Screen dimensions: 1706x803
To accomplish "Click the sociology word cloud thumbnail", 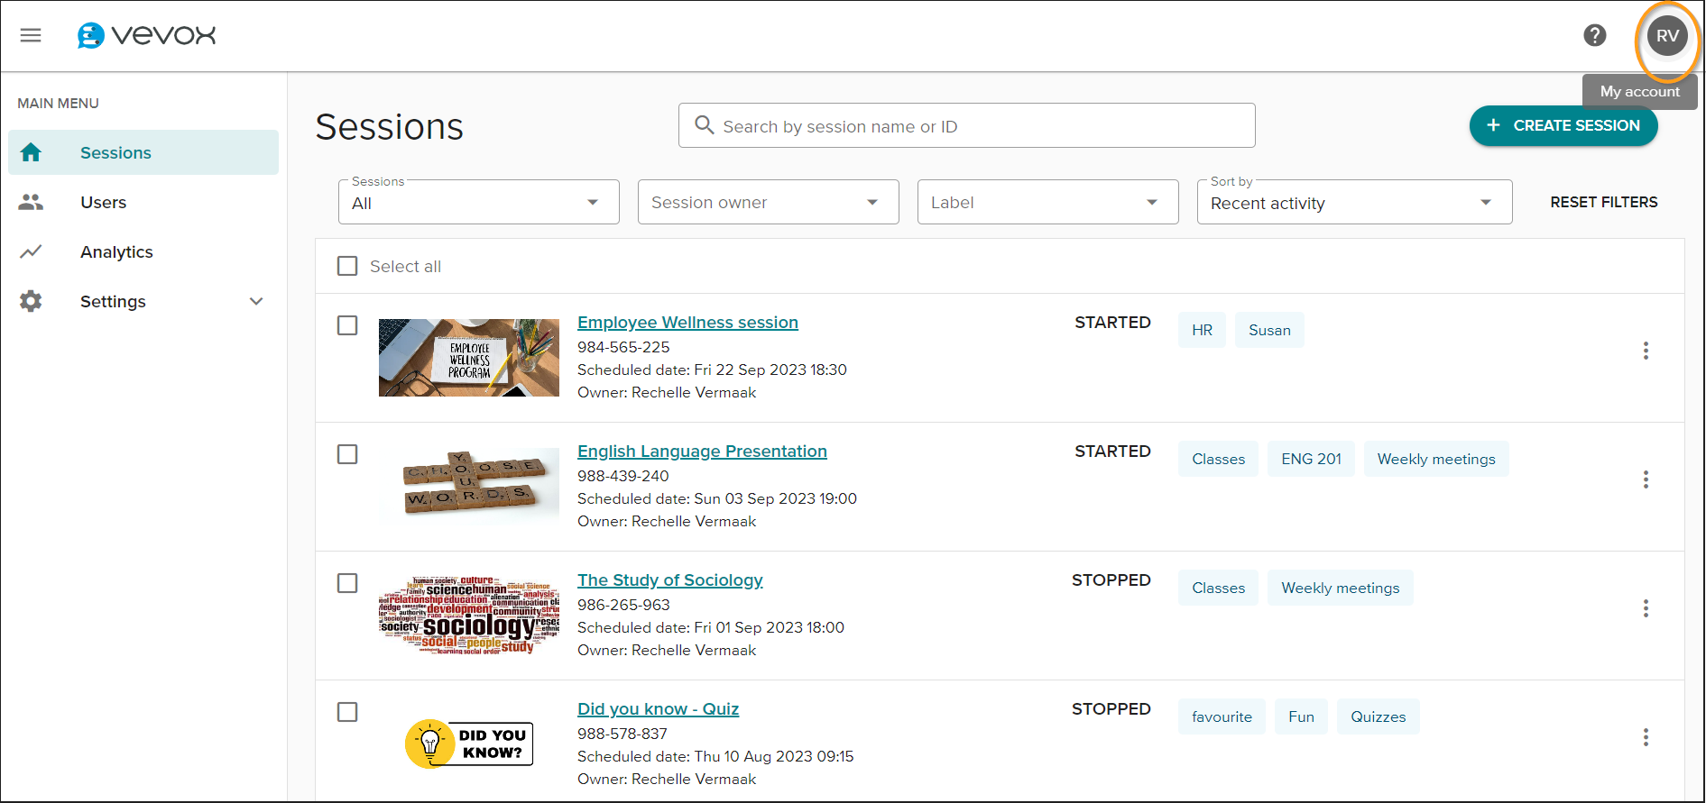I will click(x=469, y=616).
